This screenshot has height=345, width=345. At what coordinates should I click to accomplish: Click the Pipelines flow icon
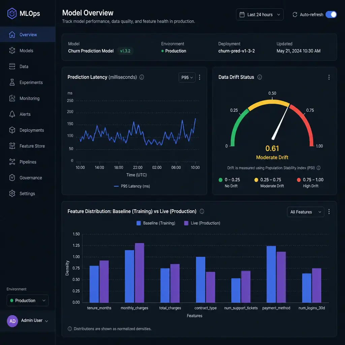(12, 162)
